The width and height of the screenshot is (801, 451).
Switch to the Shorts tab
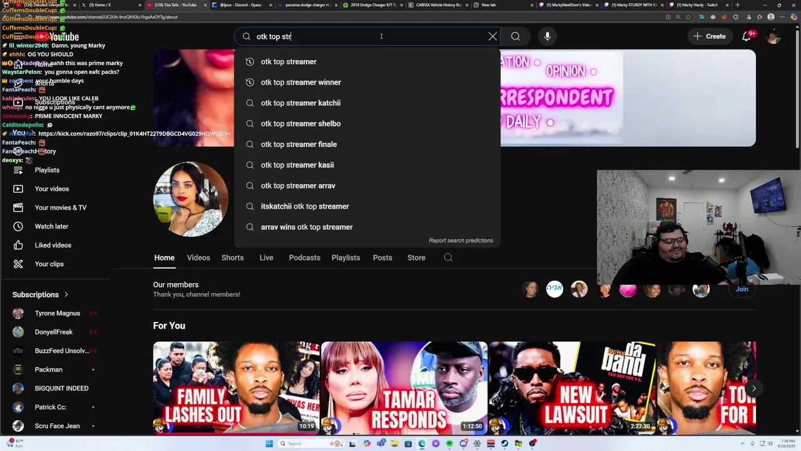point(232,257)
